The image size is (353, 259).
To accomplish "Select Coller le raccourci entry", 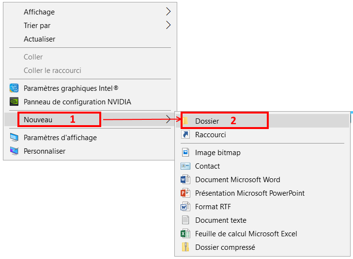I will point(90,71).
